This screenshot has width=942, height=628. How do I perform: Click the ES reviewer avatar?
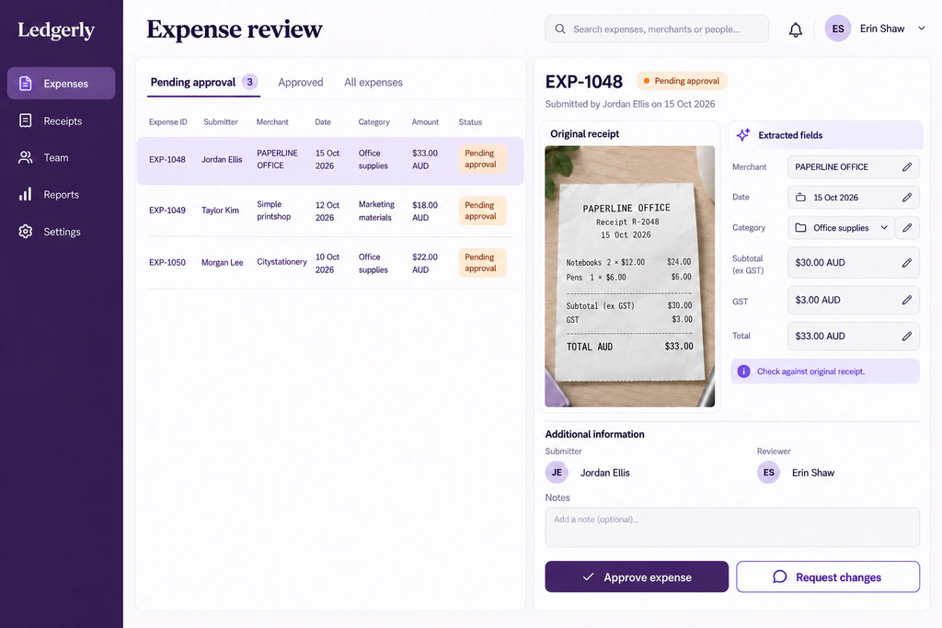pyautogui.click(x=768, y=473)
